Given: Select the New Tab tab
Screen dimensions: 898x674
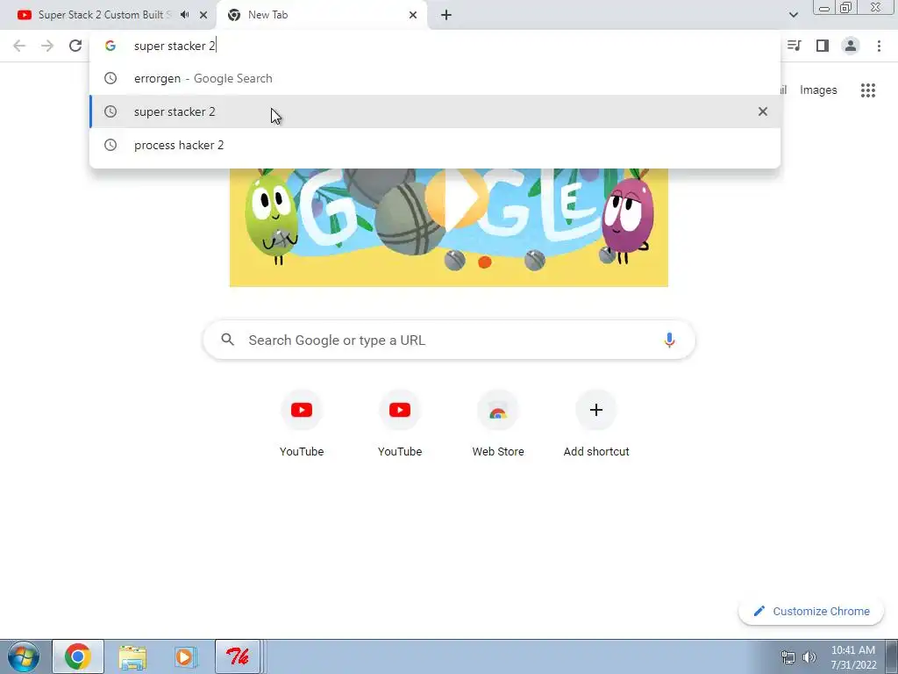Looking at the screenshot, I should pyautogui.click(x=321, y=15).
